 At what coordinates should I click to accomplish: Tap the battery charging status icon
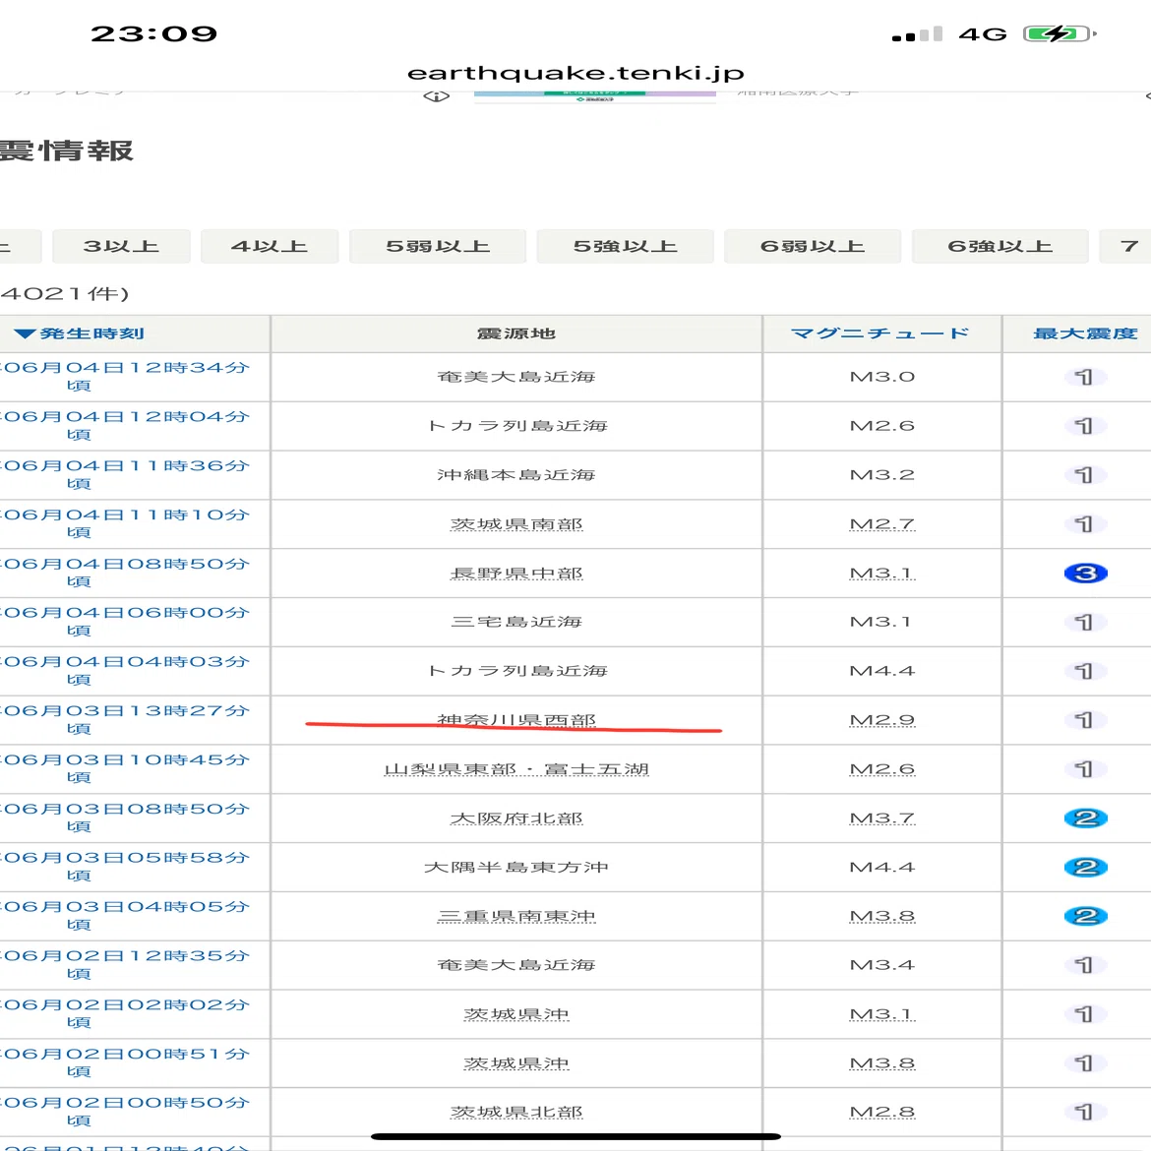coord(1060,33)
